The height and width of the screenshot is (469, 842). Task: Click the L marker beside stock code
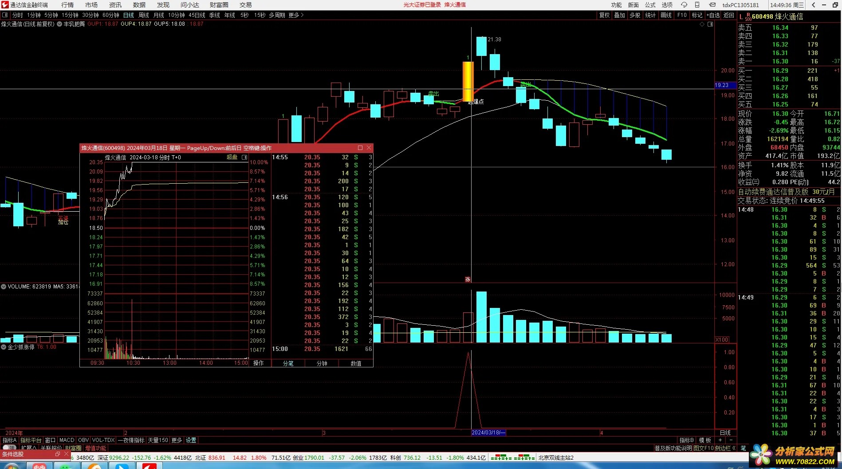[741, 16]
